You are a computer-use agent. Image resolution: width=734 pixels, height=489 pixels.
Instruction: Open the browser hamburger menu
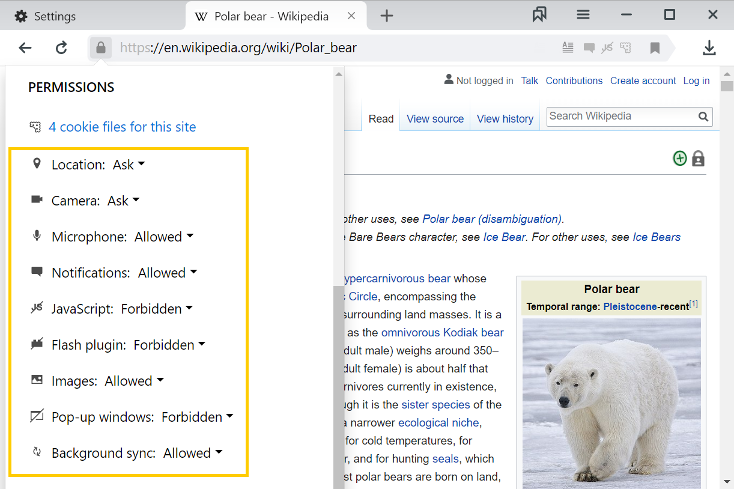(583, 15)
